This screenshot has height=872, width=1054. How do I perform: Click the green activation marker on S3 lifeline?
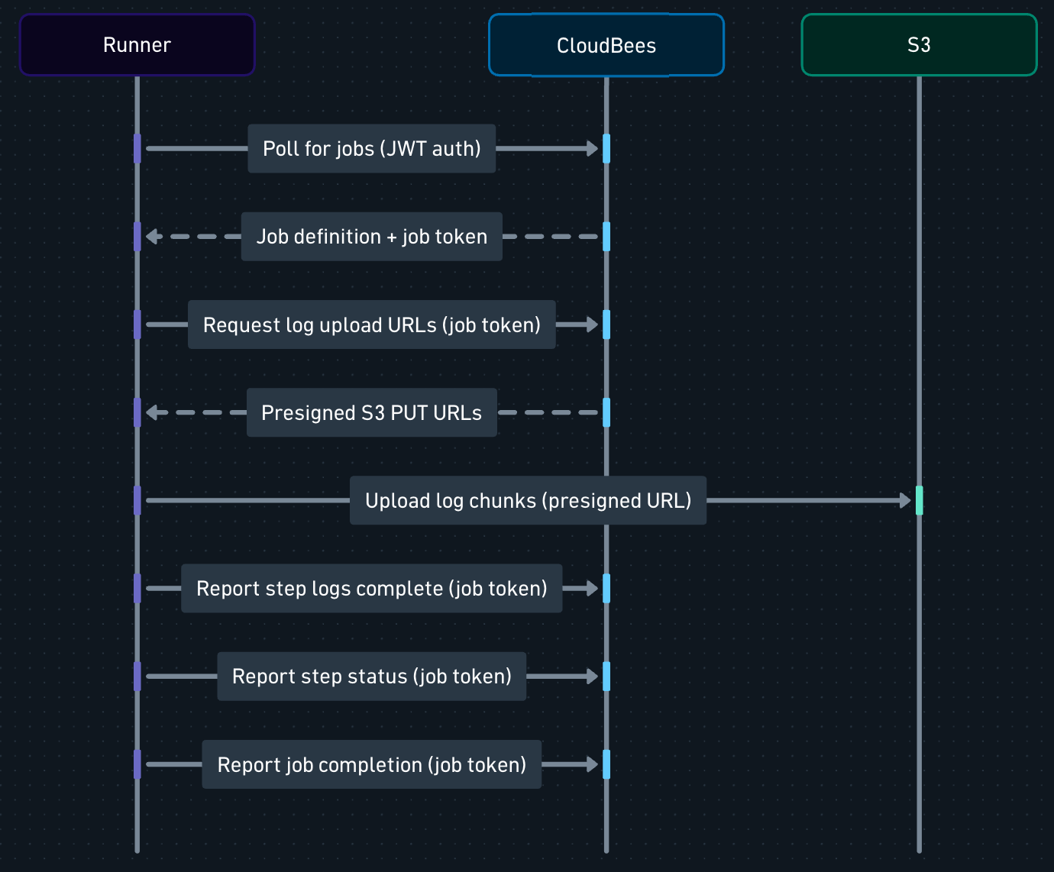tap(919, 501)
